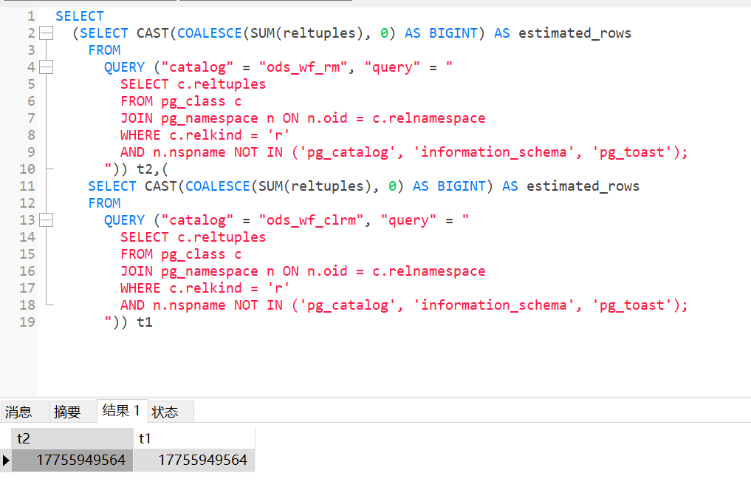The width and height of the screenshot is (751, 493).
Task: Place cursor on SELECT keyword on line 1
Action: (x=80, y=16)
